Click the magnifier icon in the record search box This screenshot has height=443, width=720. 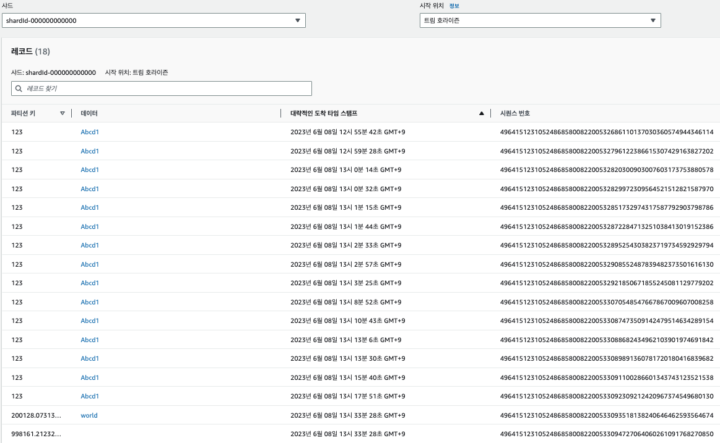pos(19,88)
